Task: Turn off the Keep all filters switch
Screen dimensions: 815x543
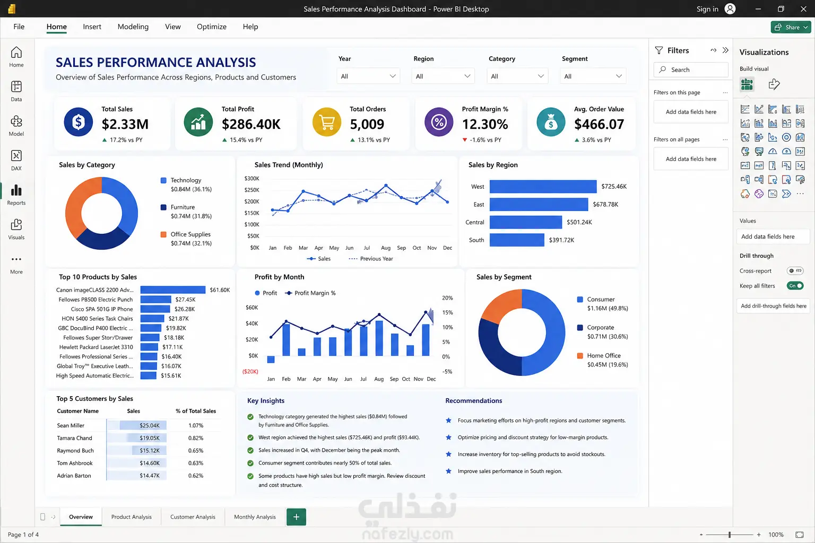Action: [795, 286]
